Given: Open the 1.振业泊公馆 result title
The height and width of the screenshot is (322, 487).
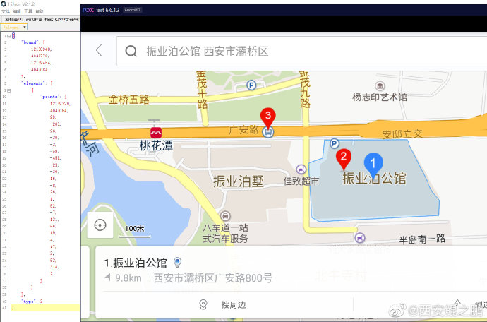Looking at the screenshot, I should coord(136,263).
